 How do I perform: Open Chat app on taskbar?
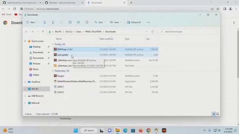coord(109,130)
